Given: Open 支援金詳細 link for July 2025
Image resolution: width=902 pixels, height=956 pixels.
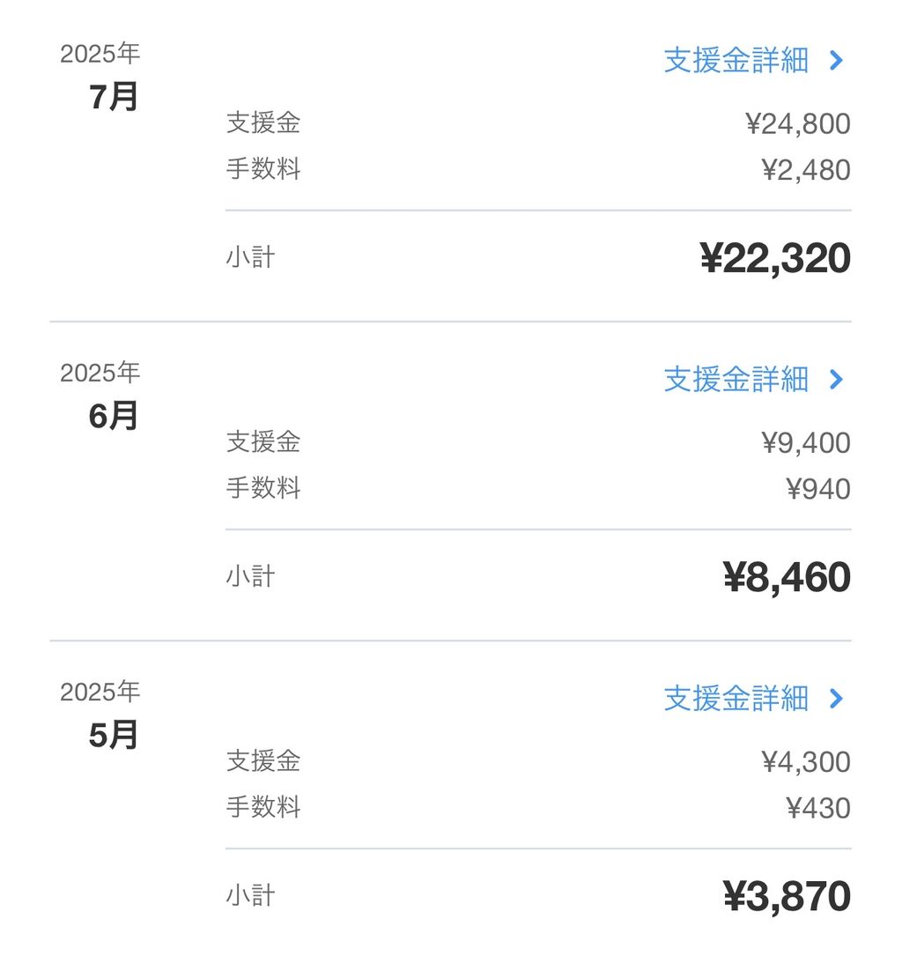Looking at the screenshot, I should pyautogui.click(x=736, y=61).
